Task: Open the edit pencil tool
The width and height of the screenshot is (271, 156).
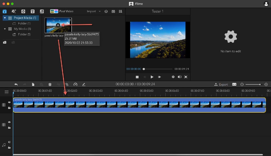Action: point(84,84)
